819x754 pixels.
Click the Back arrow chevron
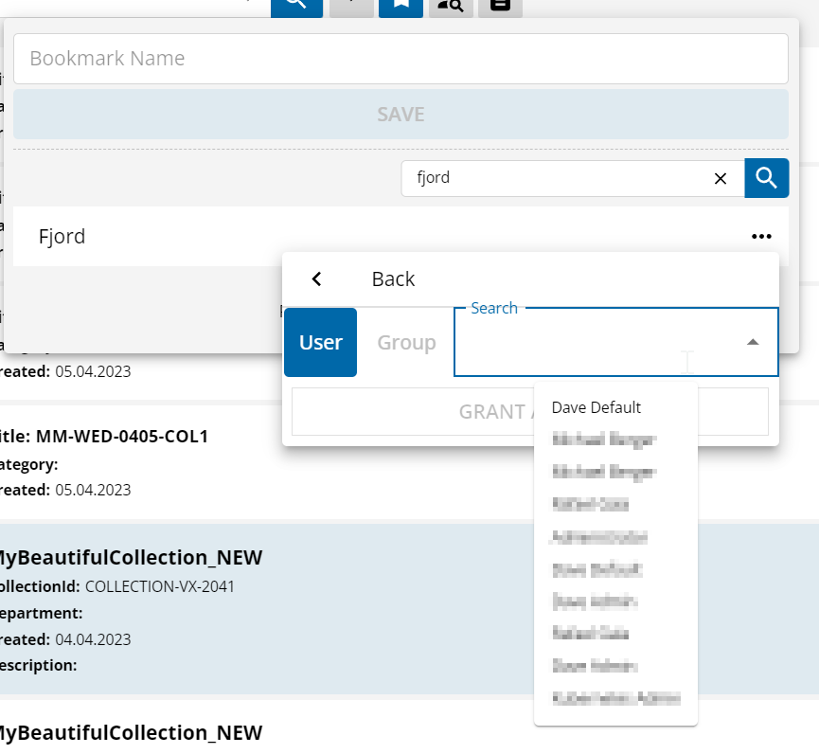pyautogui.click(x=317, y=278)
